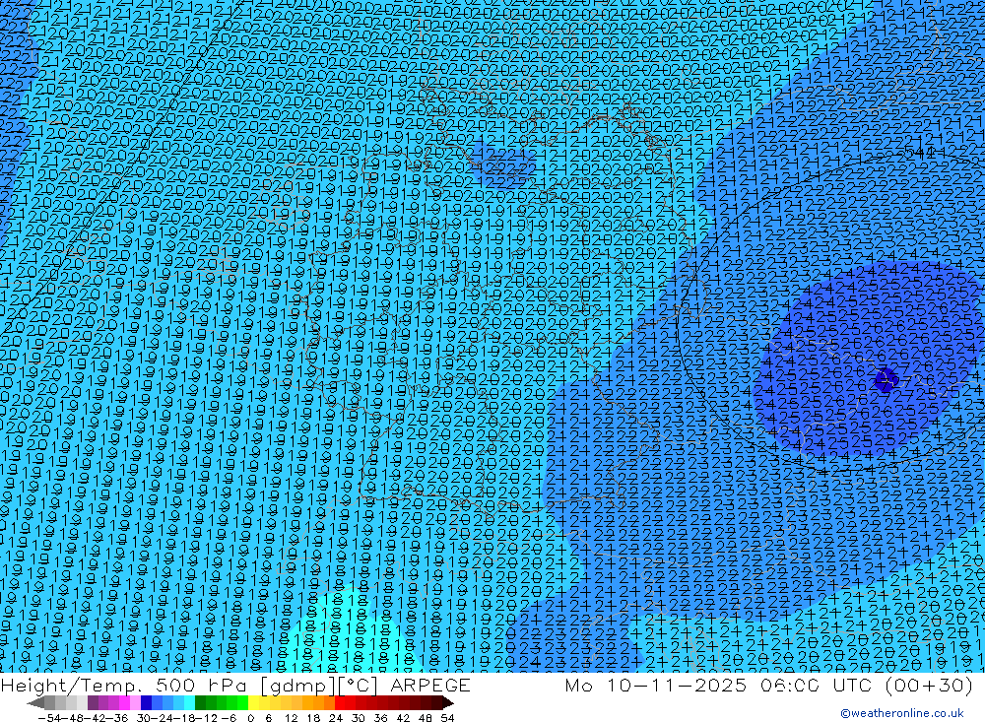Click the 18 legend scale value
This screenshot has height=722, width=985.
coord(313,718)
